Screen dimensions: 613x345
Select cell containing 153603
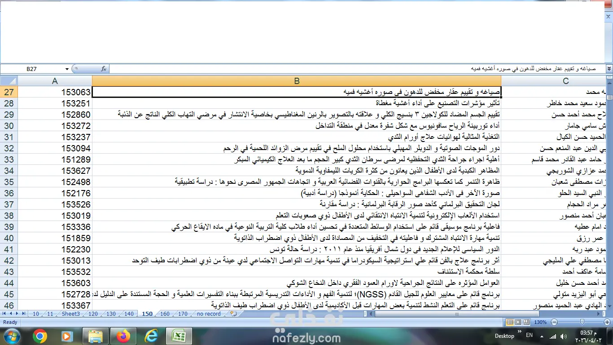[x=55, y=283]
